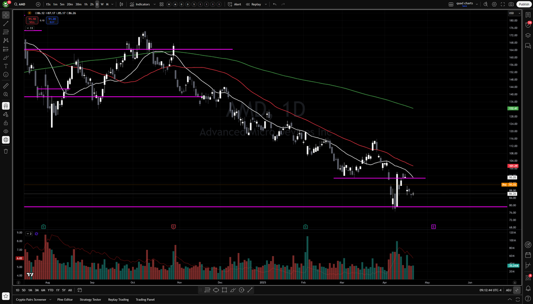
Task: Open chart settings hexagon icon
Action: click(x=494, y=4)
